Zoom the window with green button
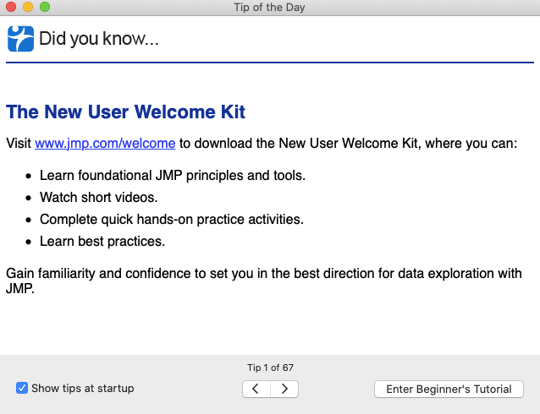Viewport: 540px width, 414px height. 45,7
